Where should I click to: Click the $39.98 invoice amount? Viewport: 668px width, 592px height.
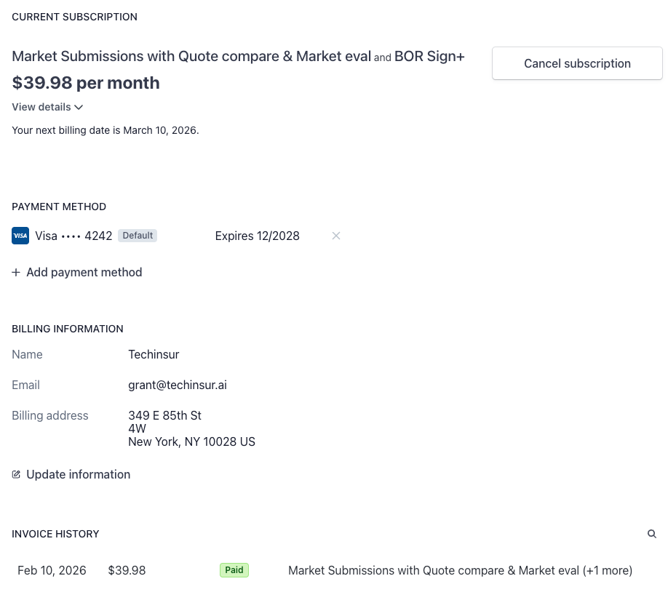point(127,570)
